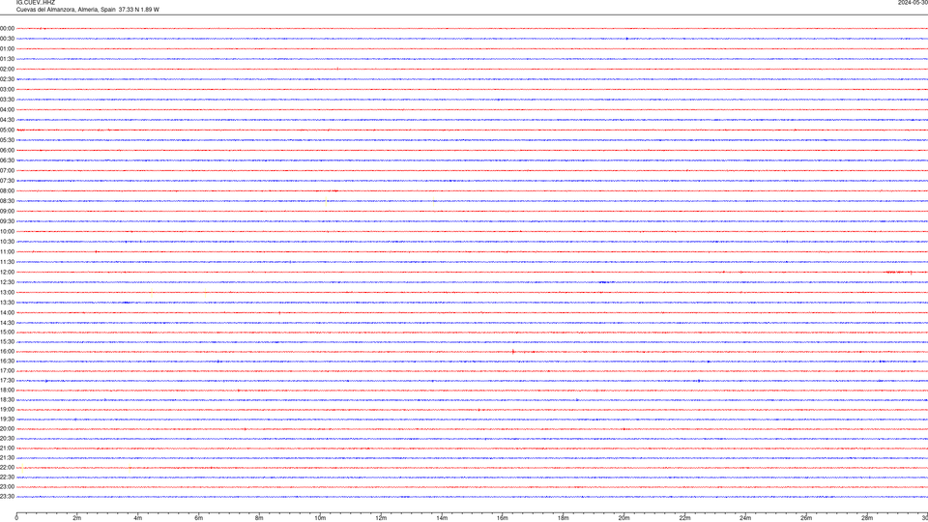Click the 10:30 time label
The width and height of the screenshot is (928, 522).
point(7,242)
